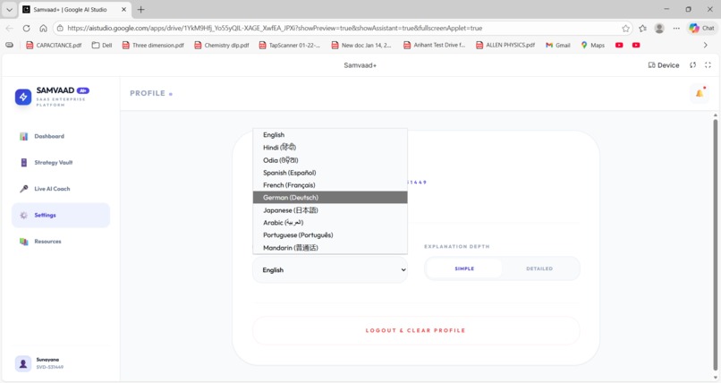Open browser settings and more menu
This screenshot has width=721, height=383.
(x=676, y=29)
